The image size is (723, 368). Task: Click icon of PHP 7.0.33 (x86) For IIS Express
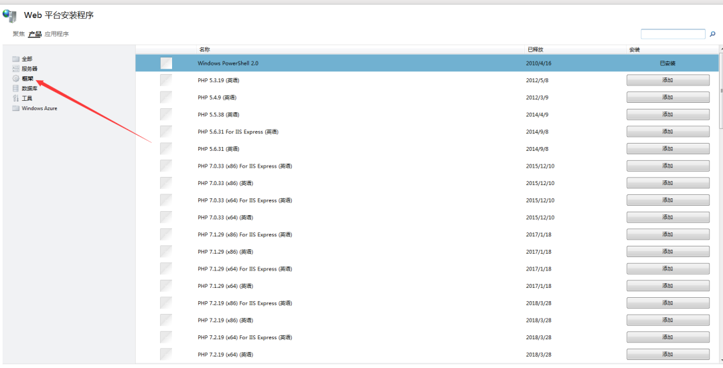coord(166,166)
